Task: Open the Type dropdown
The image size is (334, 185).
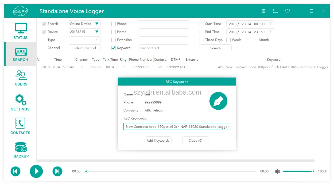Action: 84,40
